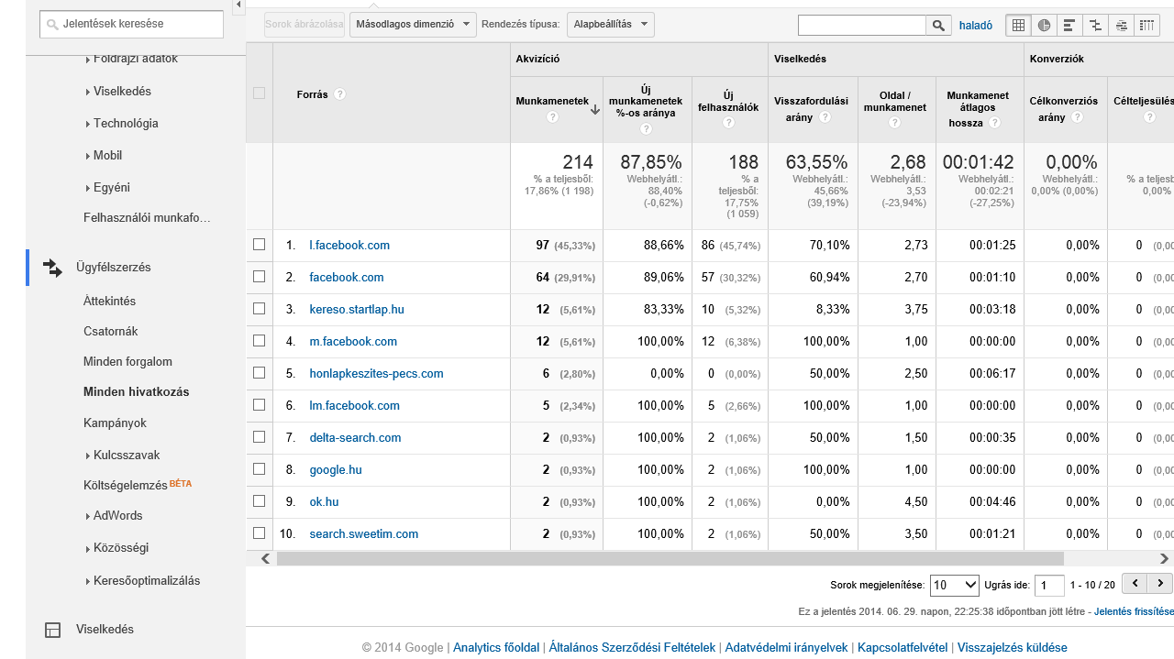The image size is (1174, 659).
Task: Switch to the term cloud view icon
Action: pos(1121,26)
